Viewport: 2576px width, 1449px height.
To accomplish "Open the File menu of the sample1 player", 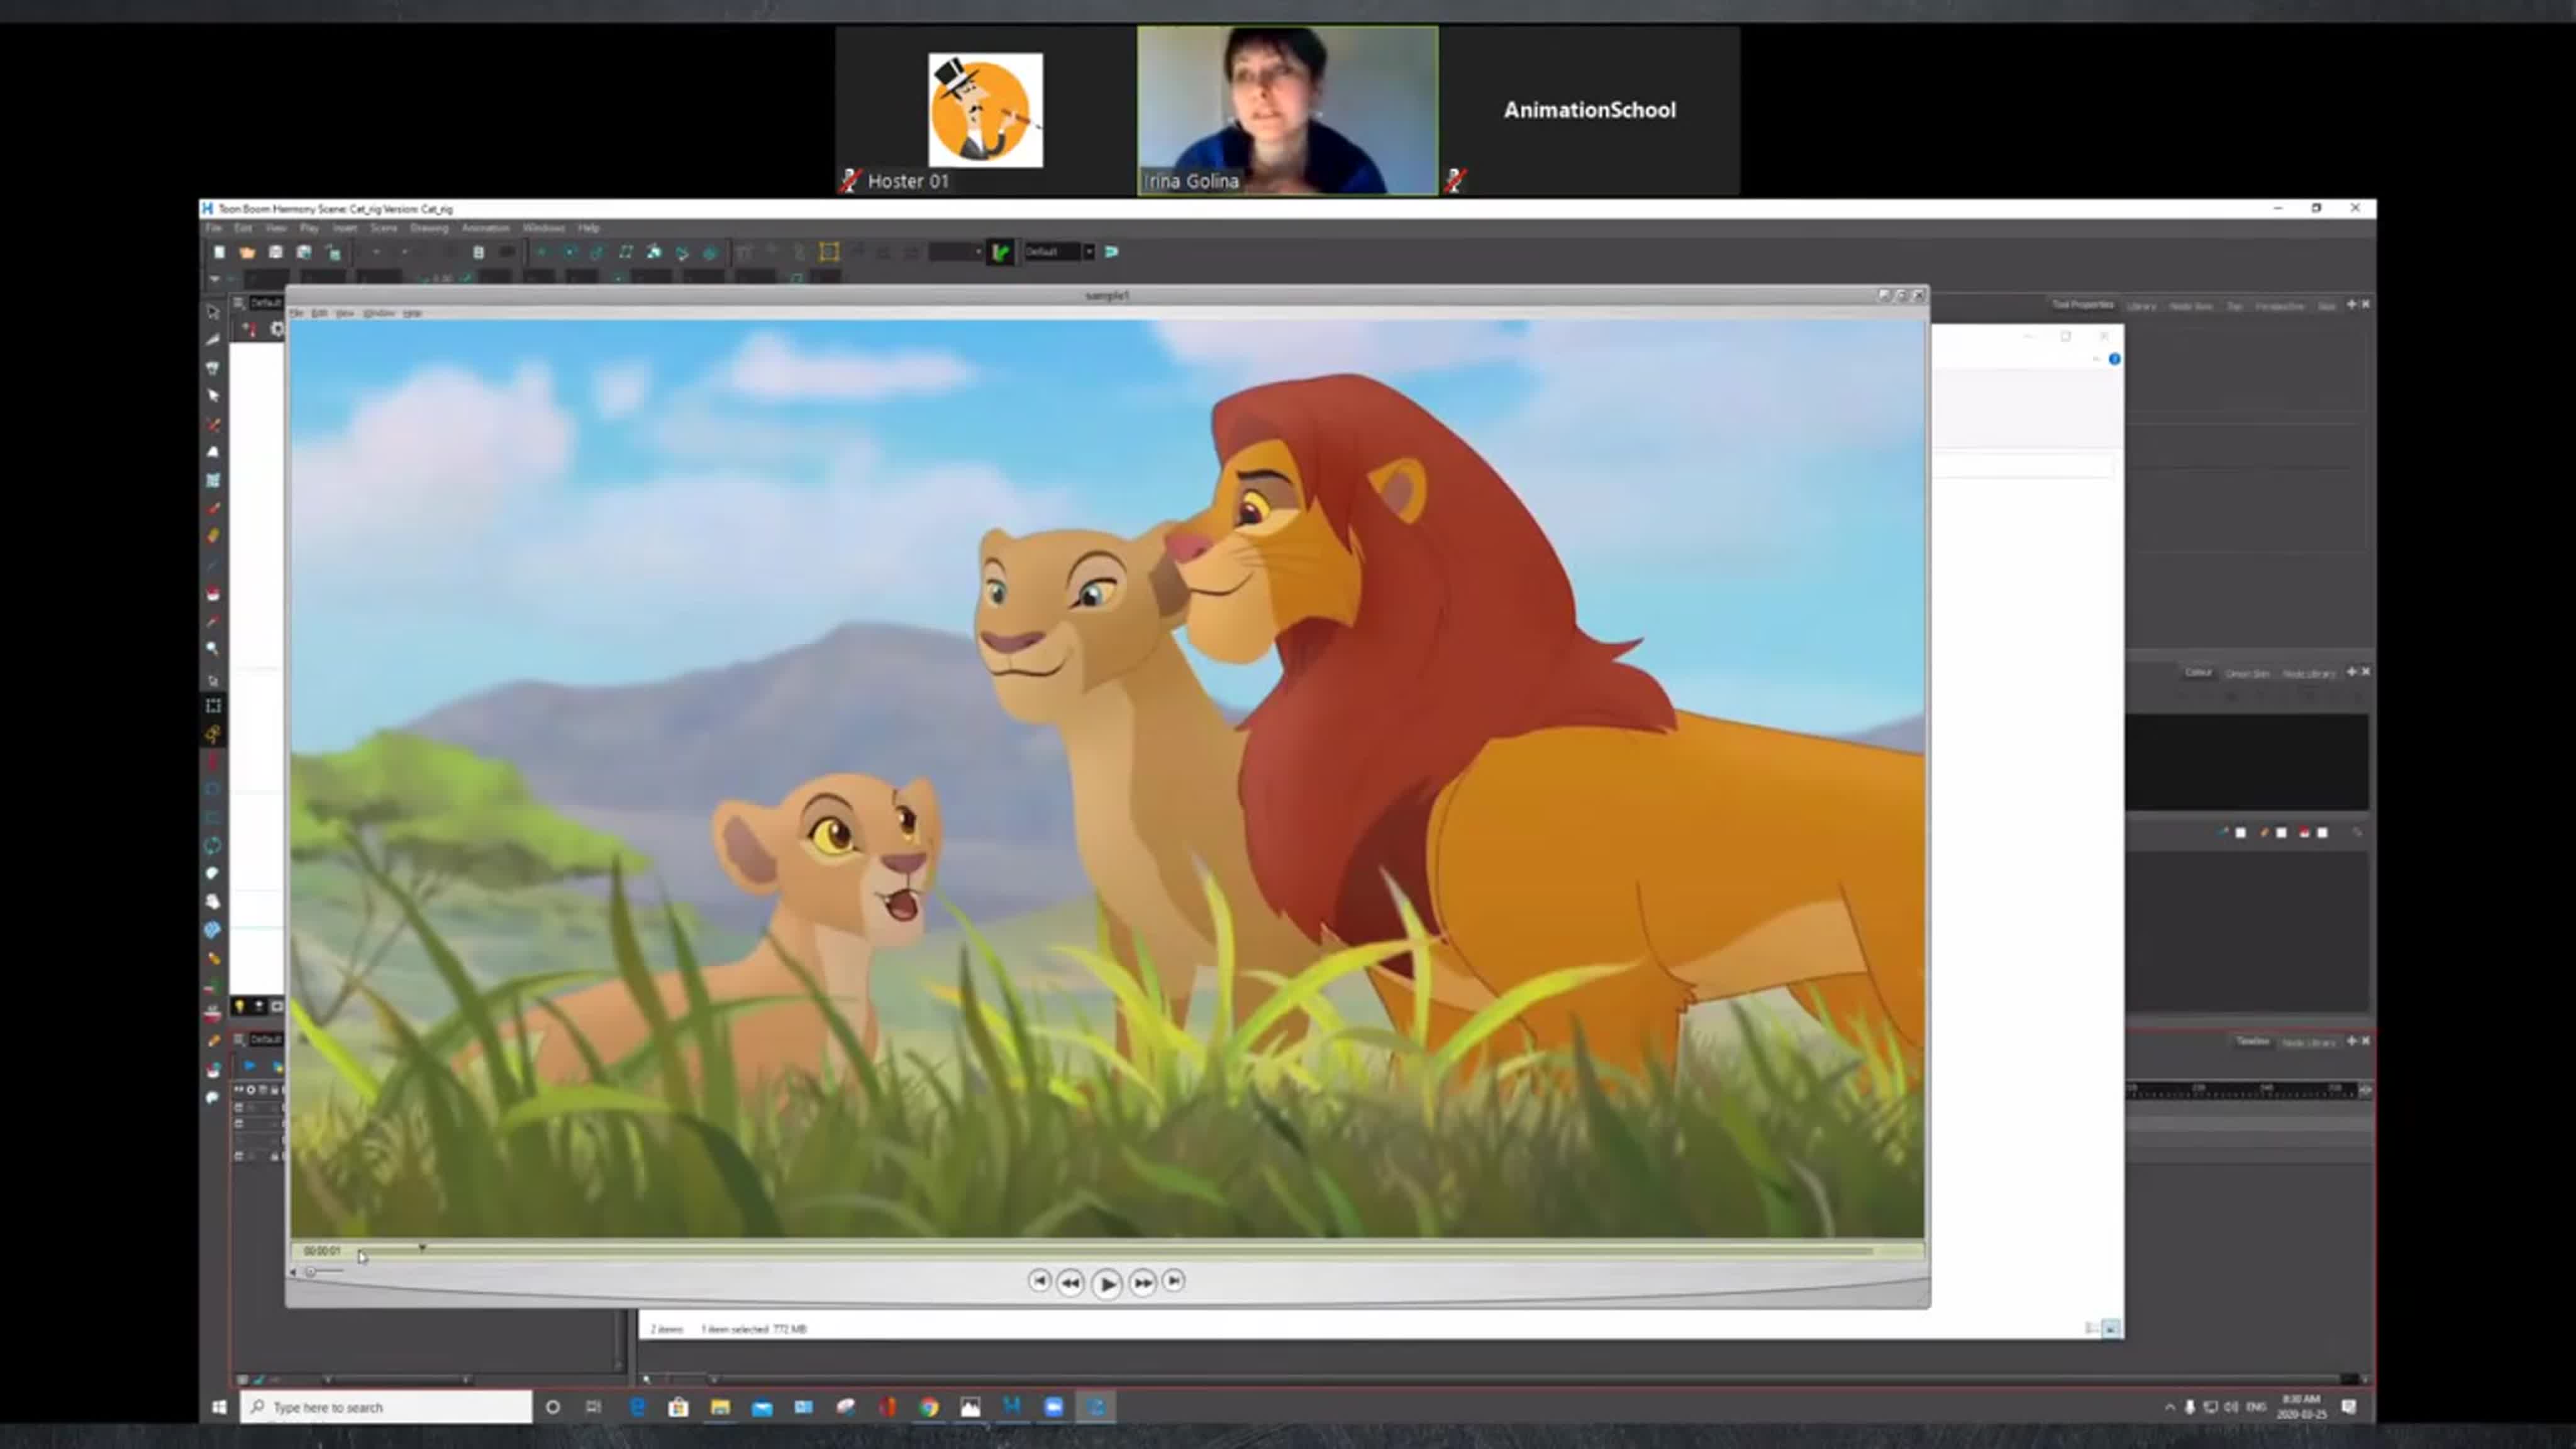I will point(296,313).
